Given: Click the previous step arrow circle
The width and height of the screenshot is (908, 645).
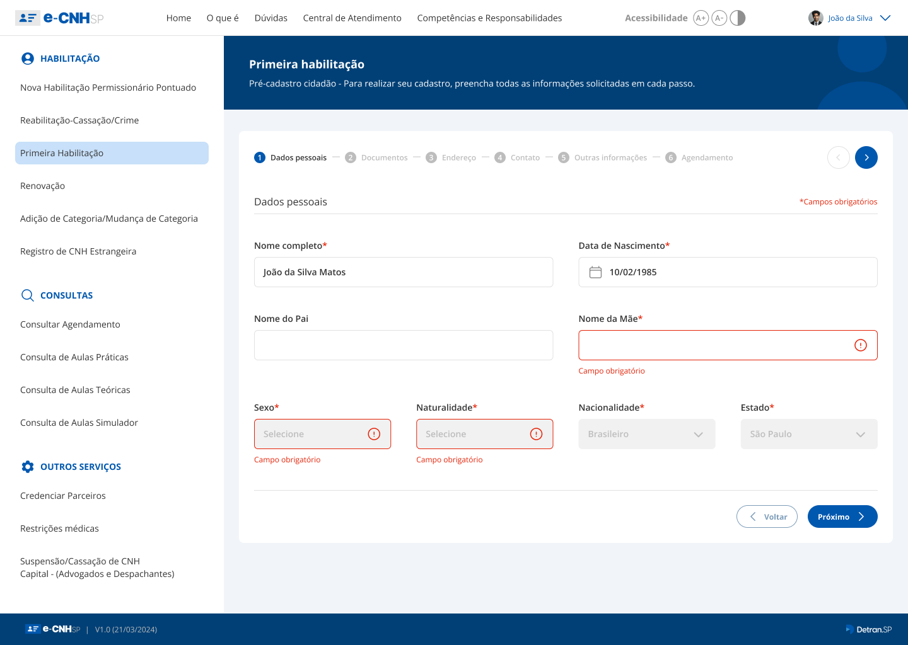Looking at the screenshot, I should pyautogui.click(x=838, y=157).
